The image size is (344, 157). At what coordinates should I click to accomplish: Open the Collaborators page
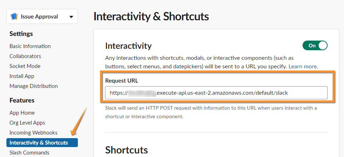pyautogui.click(x=25, y=56)
